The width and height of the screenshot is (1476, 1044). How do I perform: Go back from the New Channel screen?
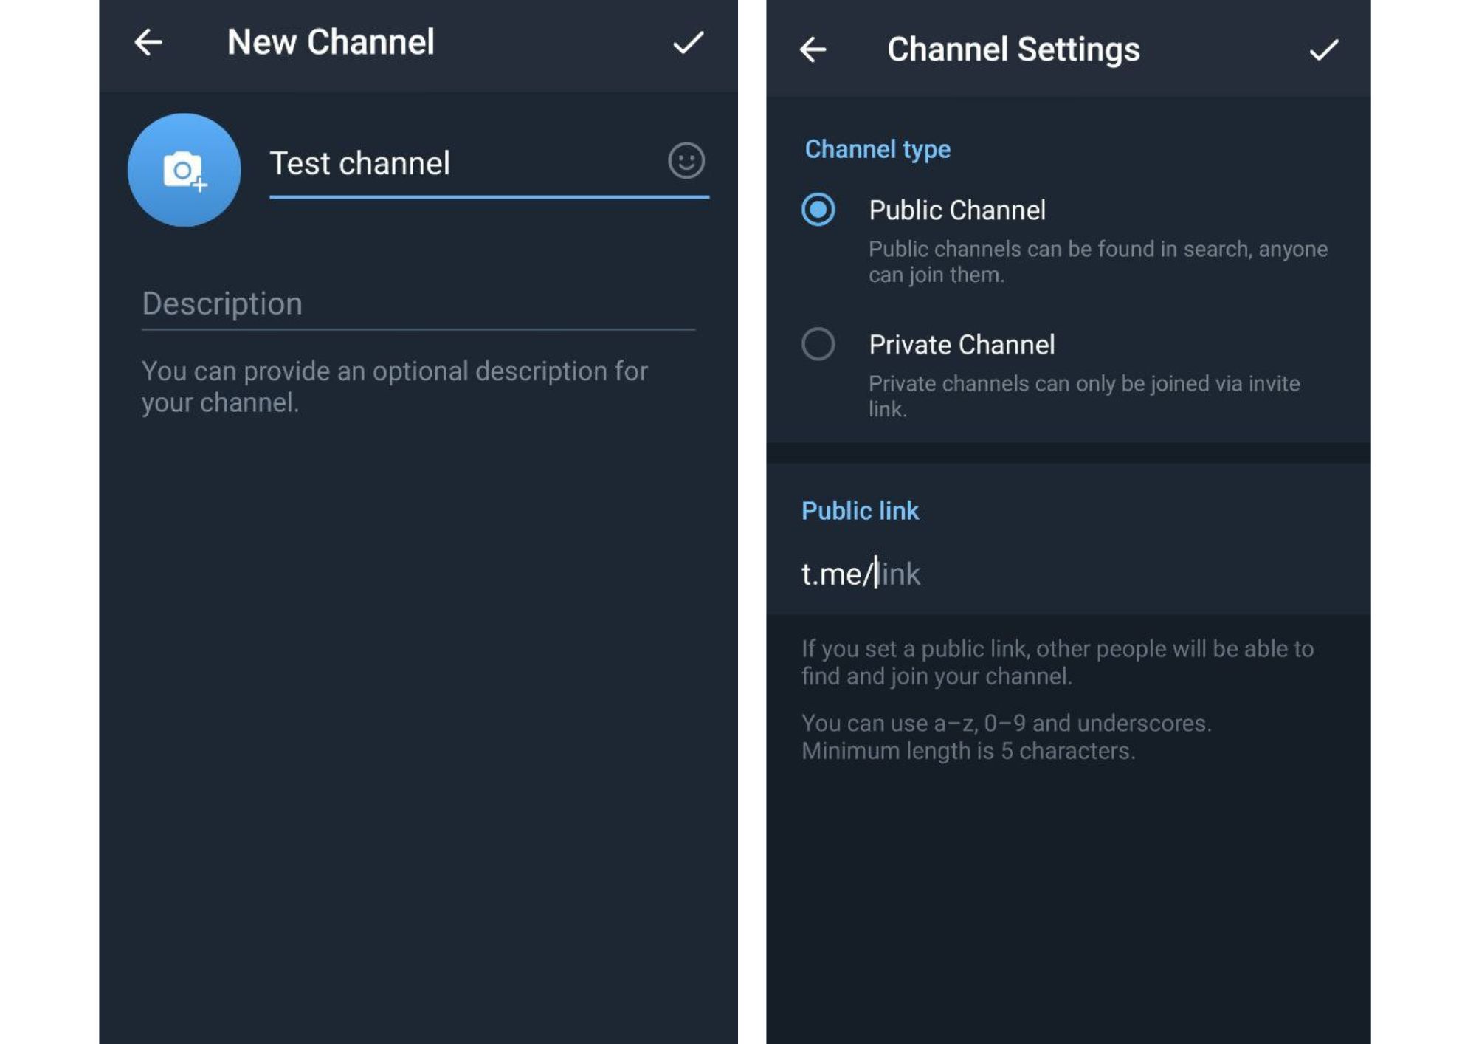[148, 42]
